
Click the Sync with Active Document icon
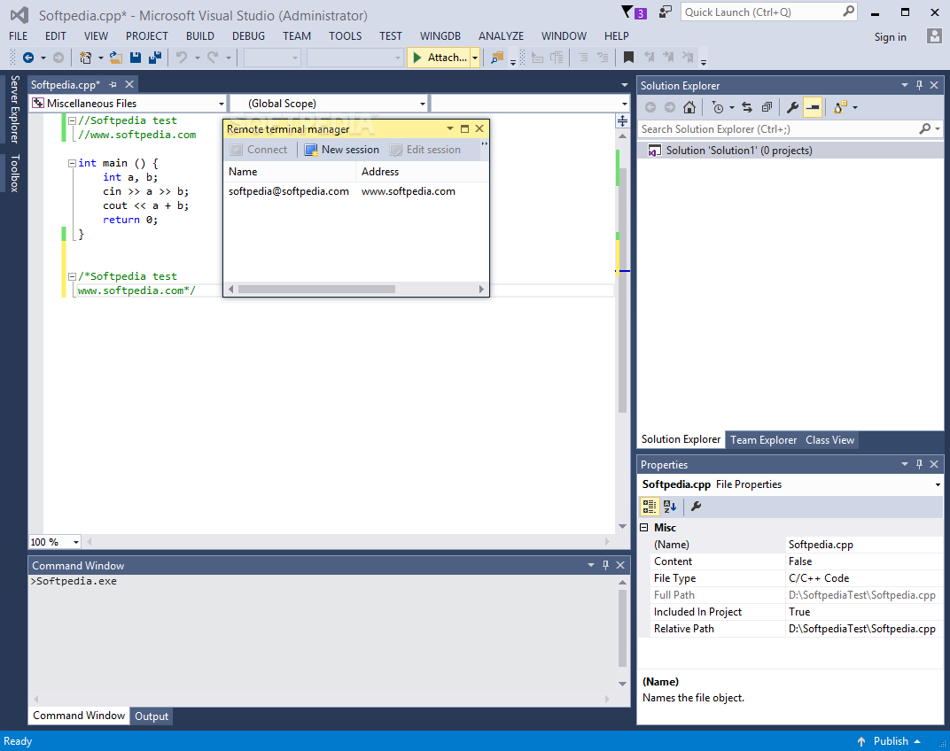click(x=747, y=107)
